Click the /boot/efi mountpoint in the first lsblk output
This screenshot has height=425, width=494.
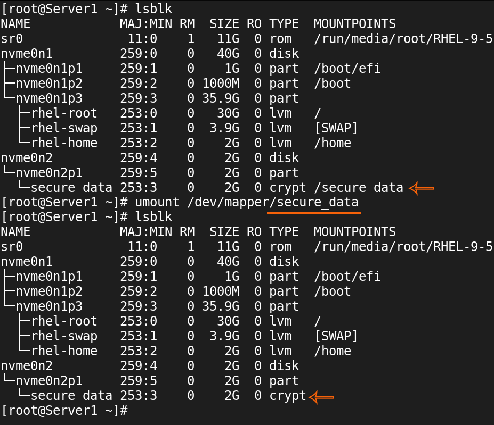click(x=347, y=69)
